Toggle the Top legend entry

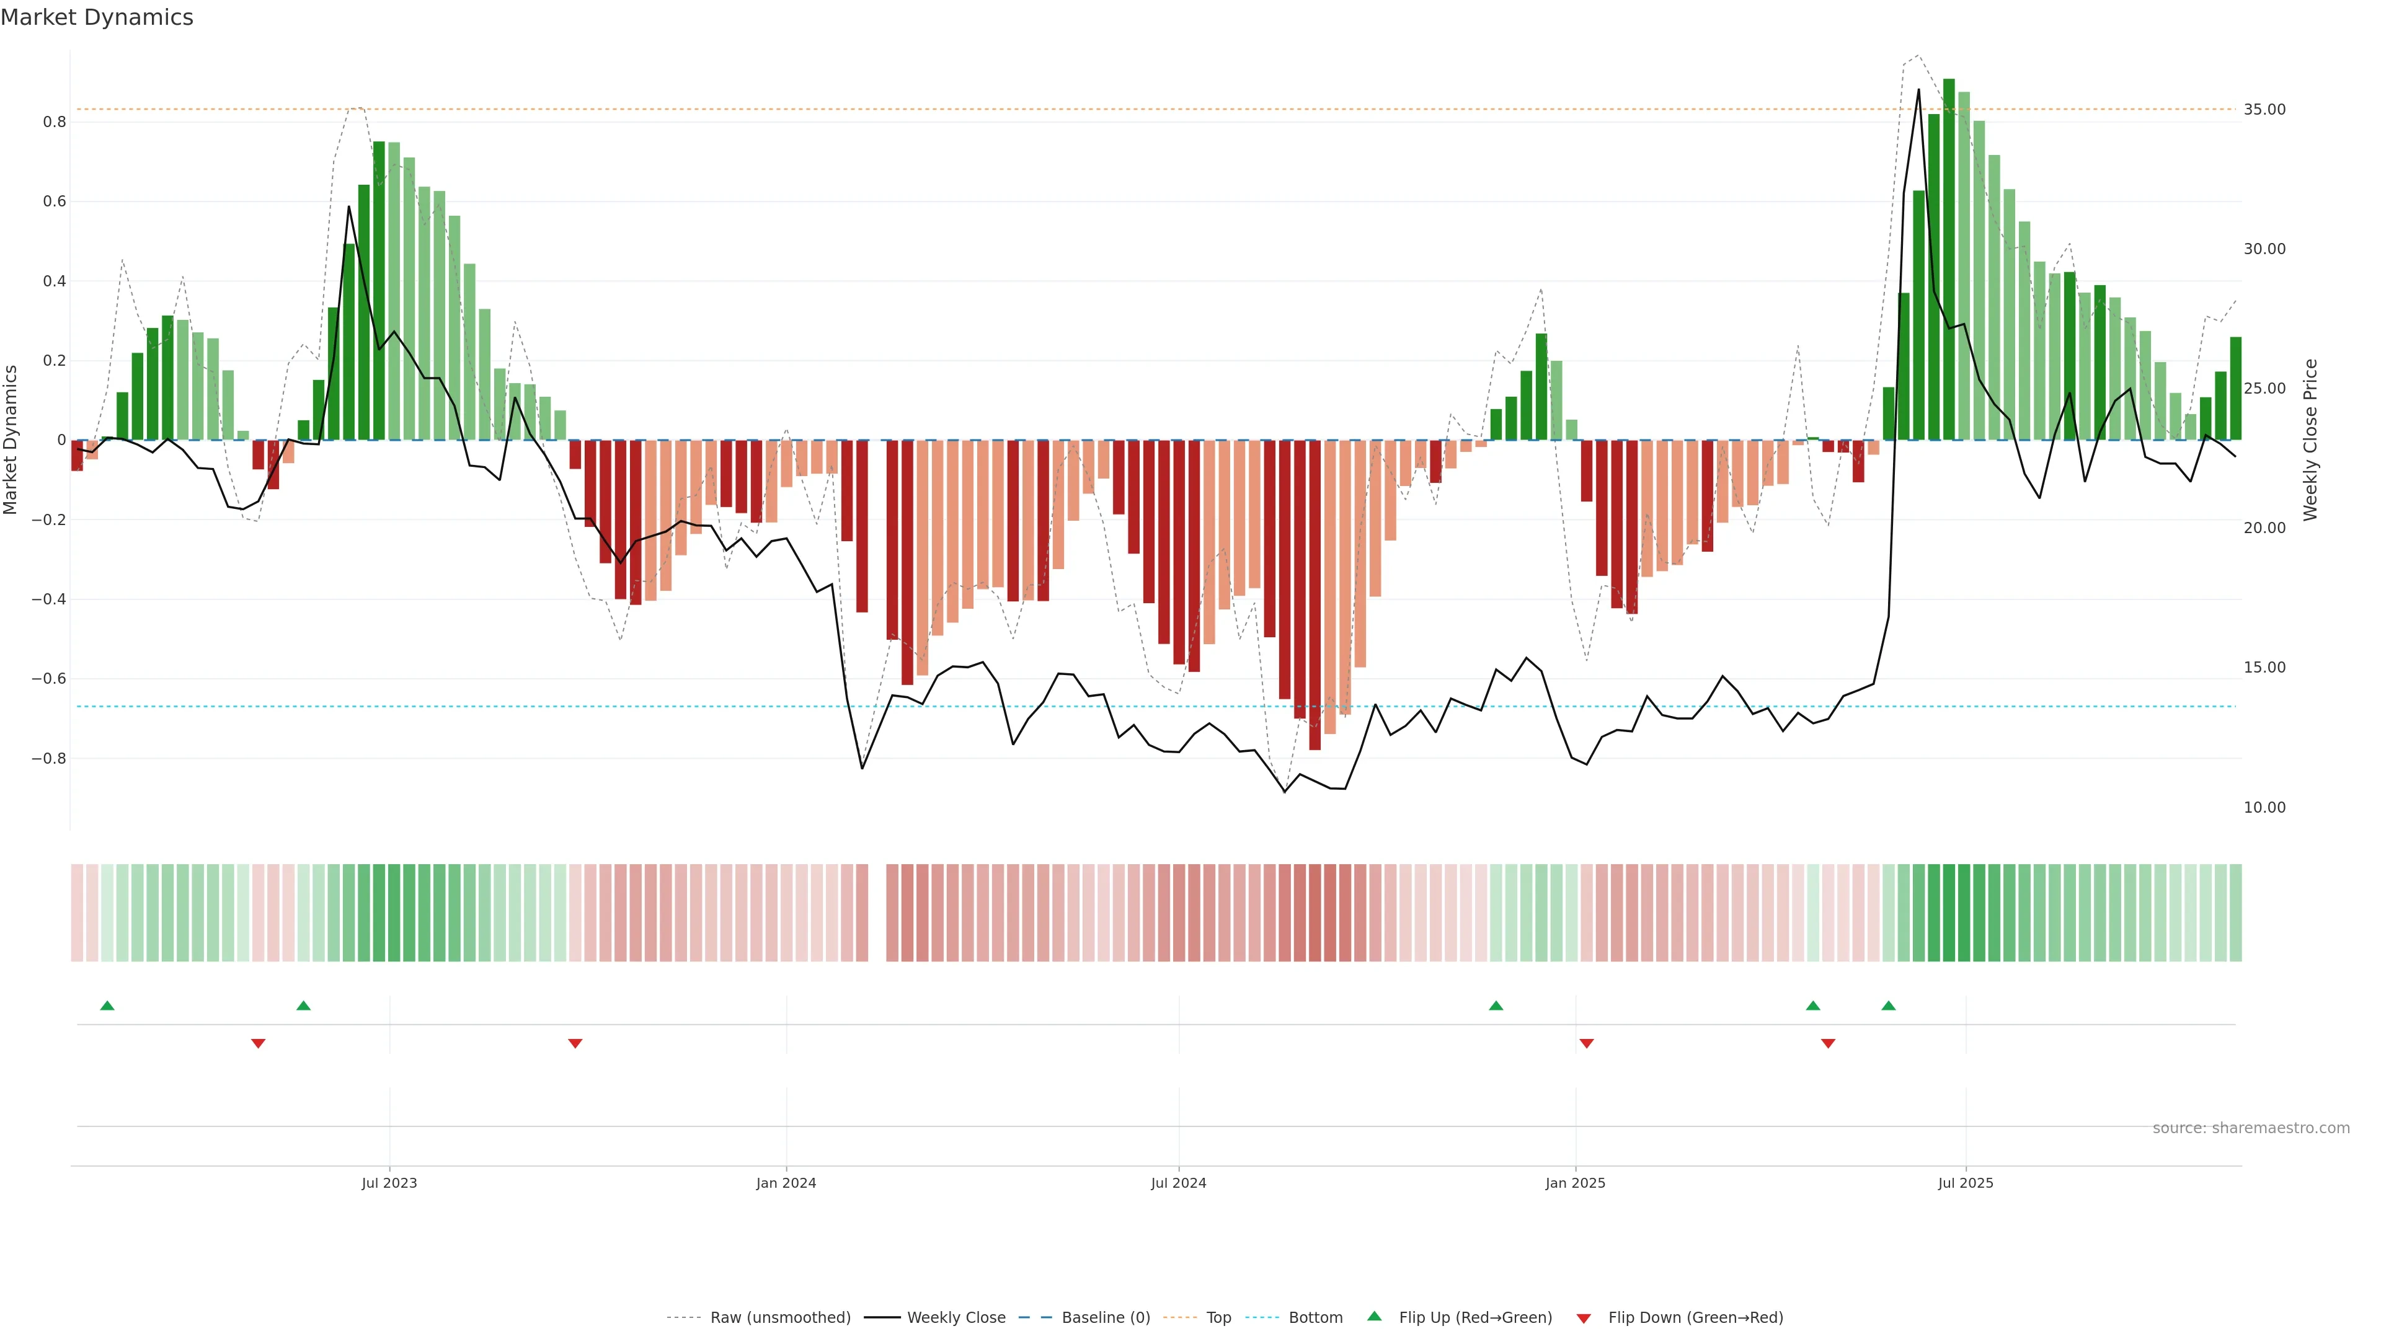click(1218, 1318)
